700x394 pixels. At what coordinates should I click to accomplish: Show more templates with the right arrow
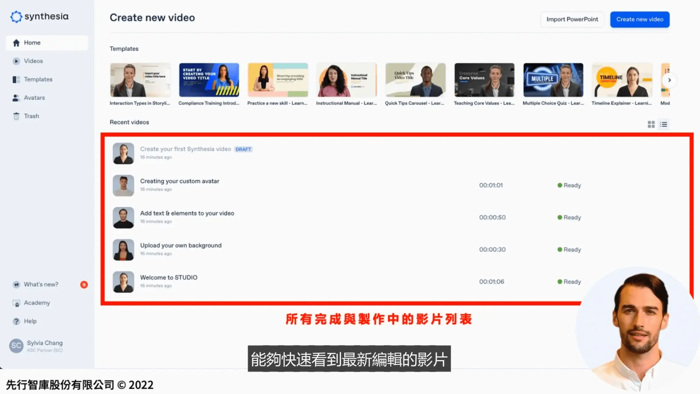(x=669, y=80)
